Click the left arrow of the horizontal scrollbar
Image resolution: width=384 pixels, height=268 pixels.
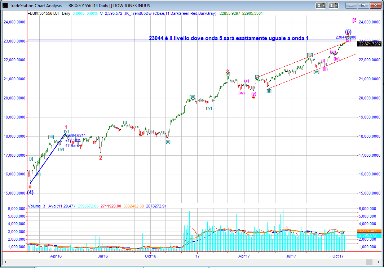coord(5,262)
